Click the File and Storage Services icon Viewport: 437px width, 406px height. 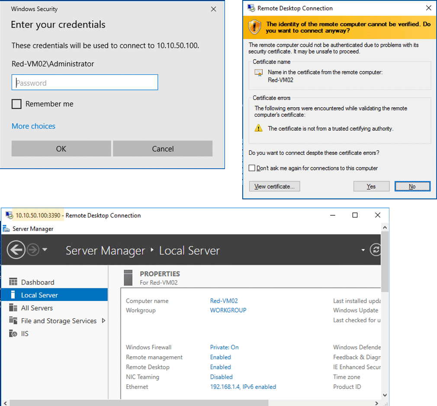click(13, 320)
